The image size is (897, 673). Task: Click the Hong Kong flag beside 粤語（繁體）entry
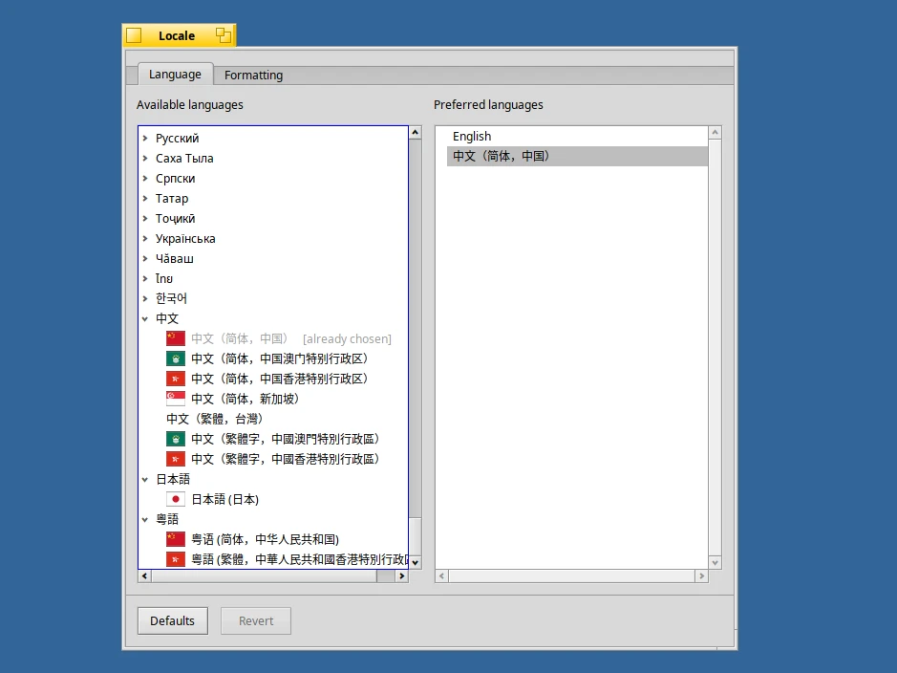pos(175,558)
